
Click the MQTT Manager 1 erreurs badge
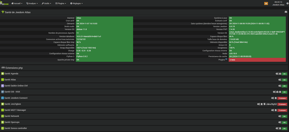[x=282, y=110]
